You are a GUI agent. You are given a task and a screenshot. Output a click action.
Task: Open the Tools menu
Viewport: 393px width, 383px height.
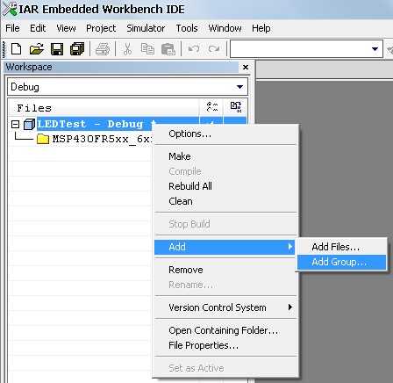[187, 28]
